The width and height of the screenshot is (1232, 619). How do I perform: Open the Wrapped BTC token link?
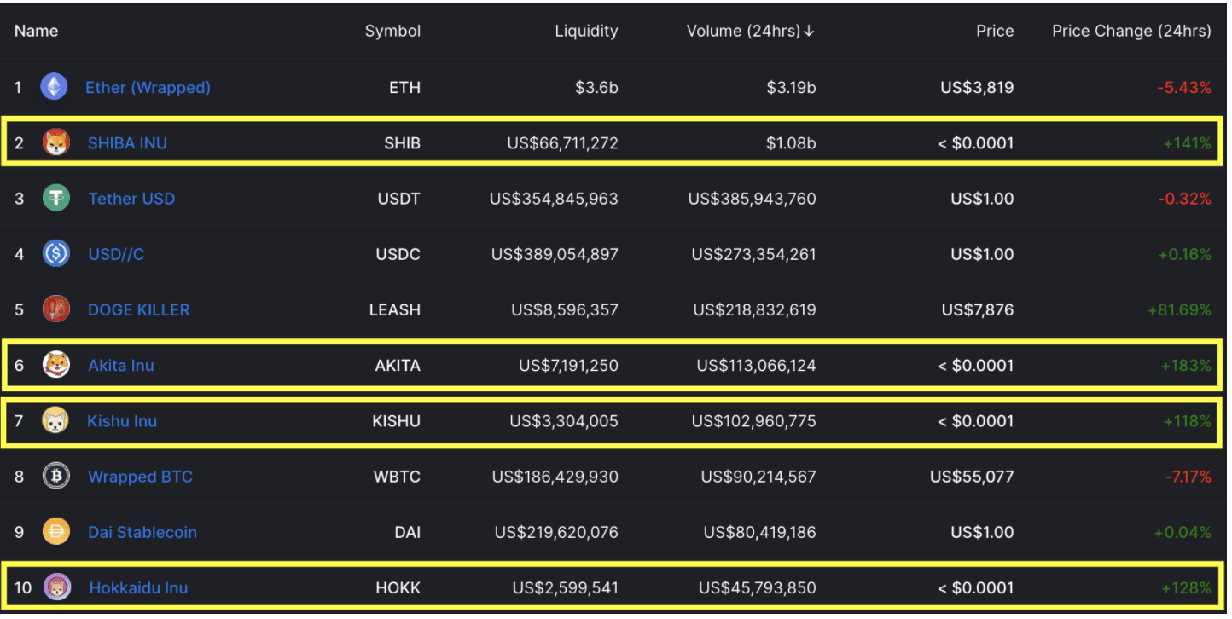[140, 477]
